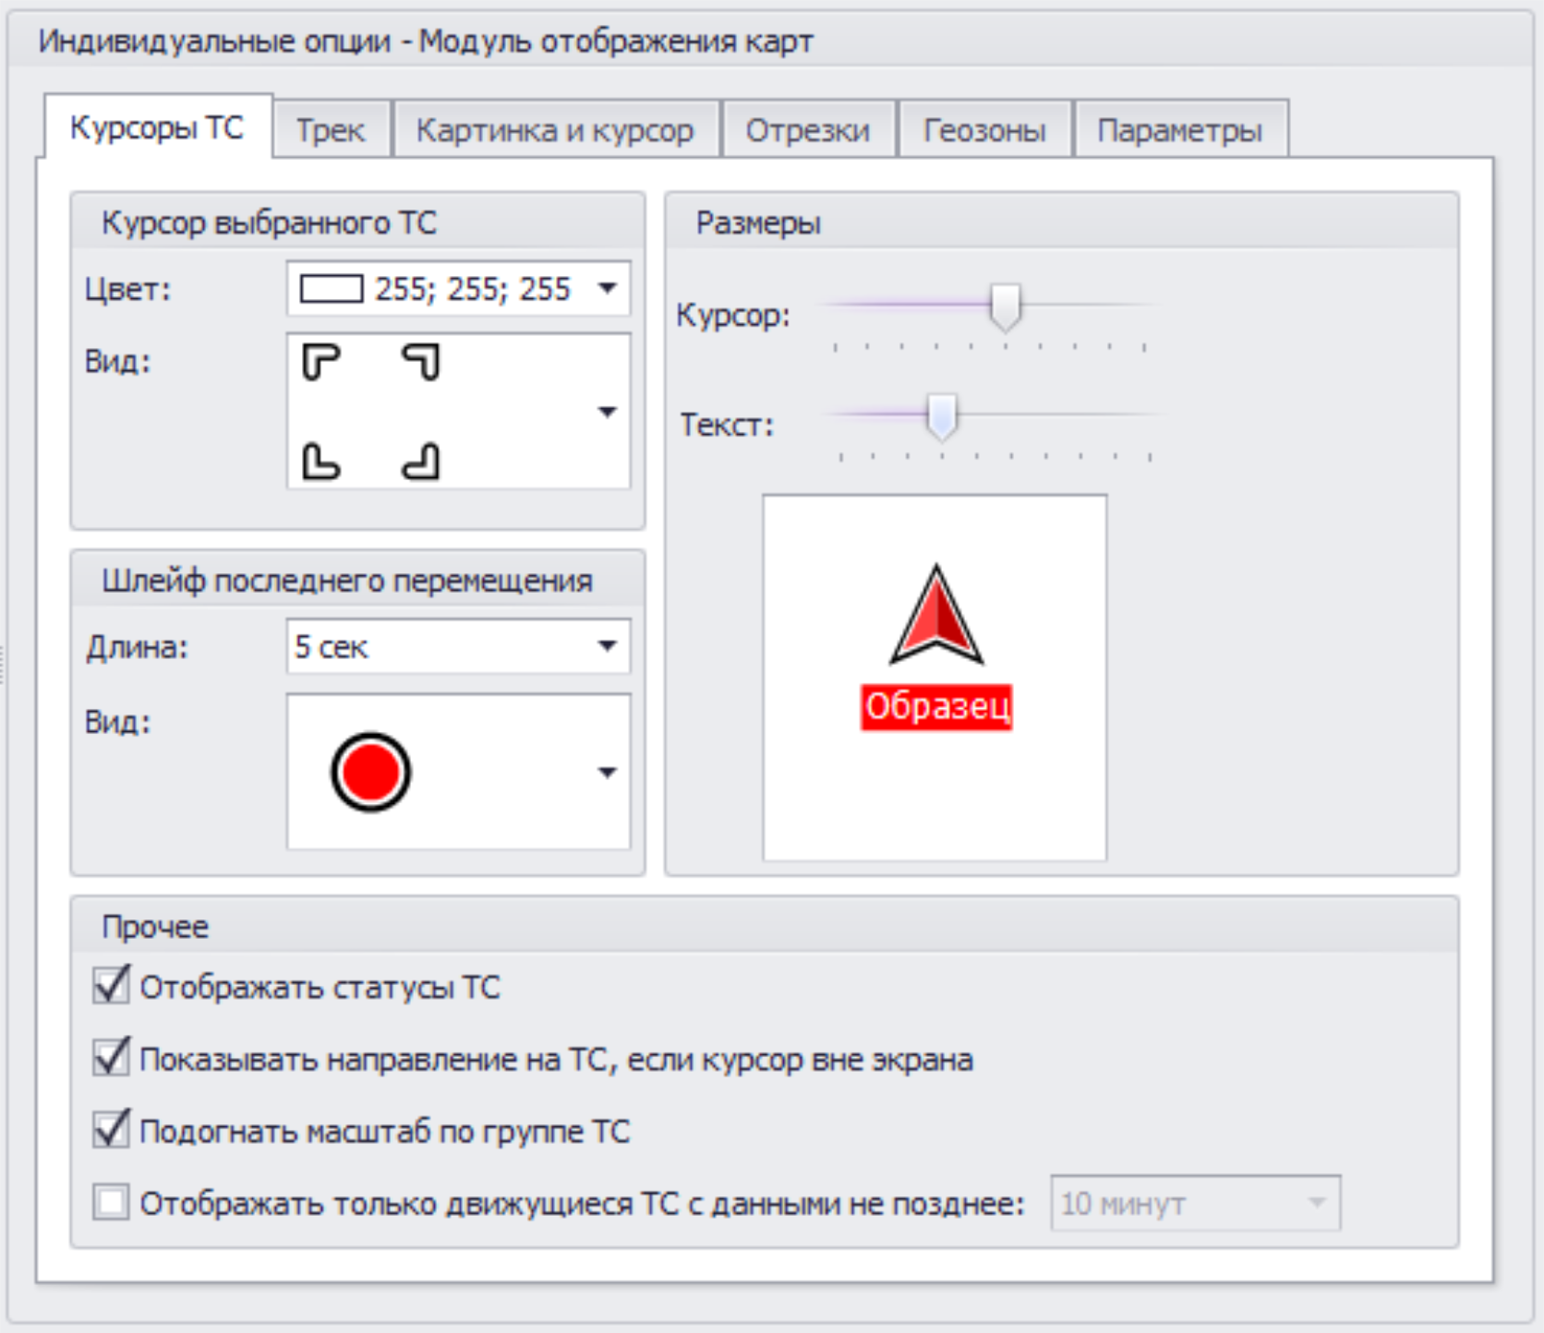Click the red arrow cursor sample

(936, 615)
